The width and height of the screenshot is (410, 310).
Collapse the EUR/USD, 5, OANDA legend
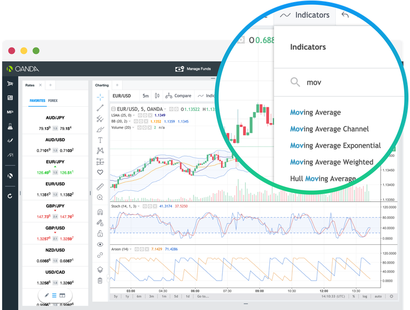[114, 109]
